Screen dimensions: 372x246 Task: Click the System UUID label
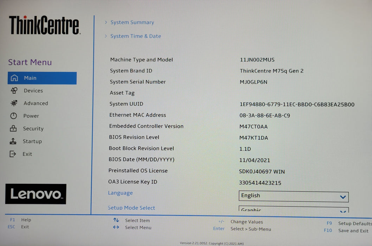coord(127,104)
